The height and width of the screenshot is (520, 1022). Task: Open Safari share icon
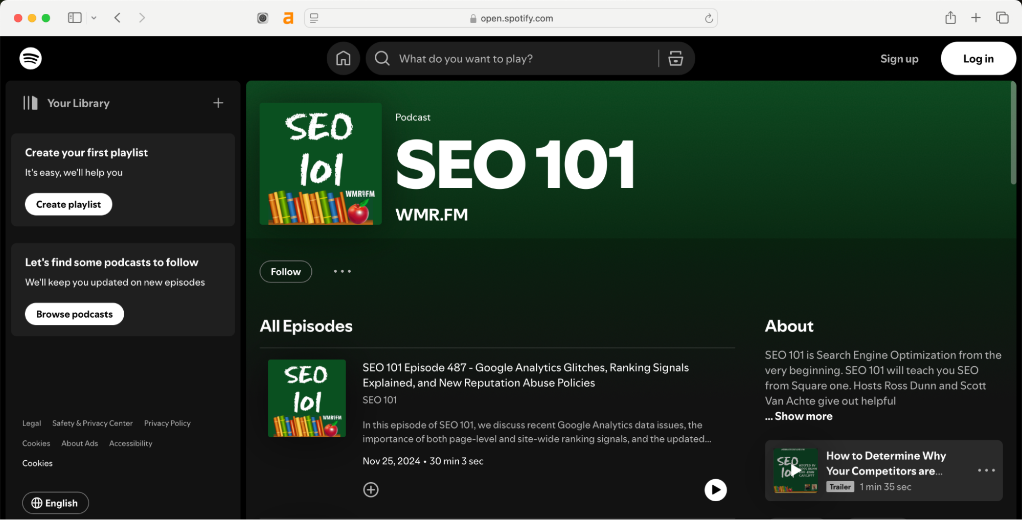(x=950, y=18)
